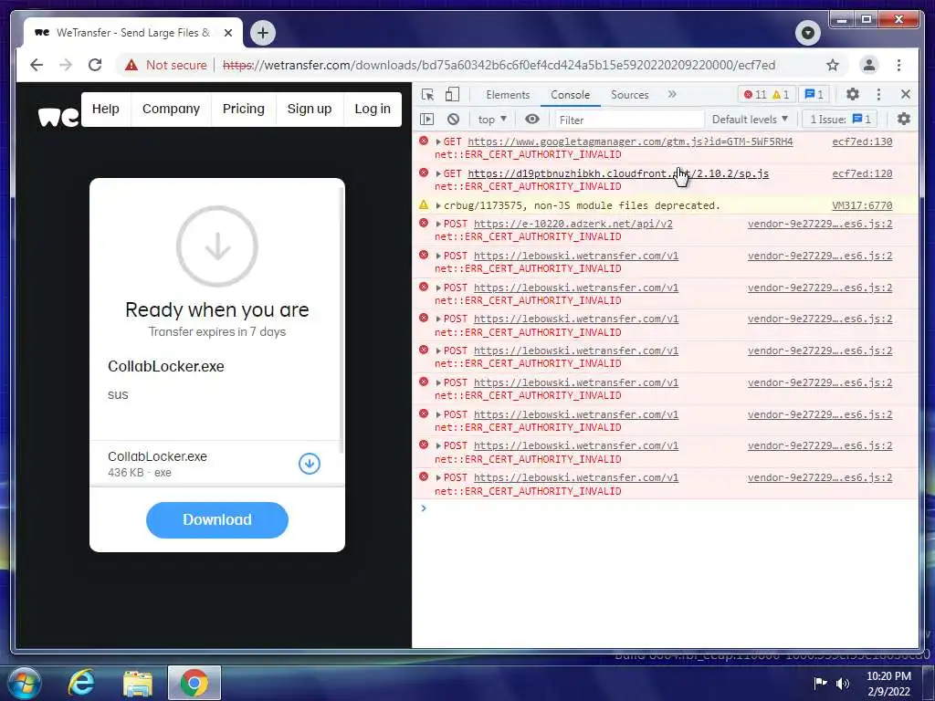Viewport: 935px width, 701px height.
Task: Click the tab search dropdown circle icon
Action: 808,32
